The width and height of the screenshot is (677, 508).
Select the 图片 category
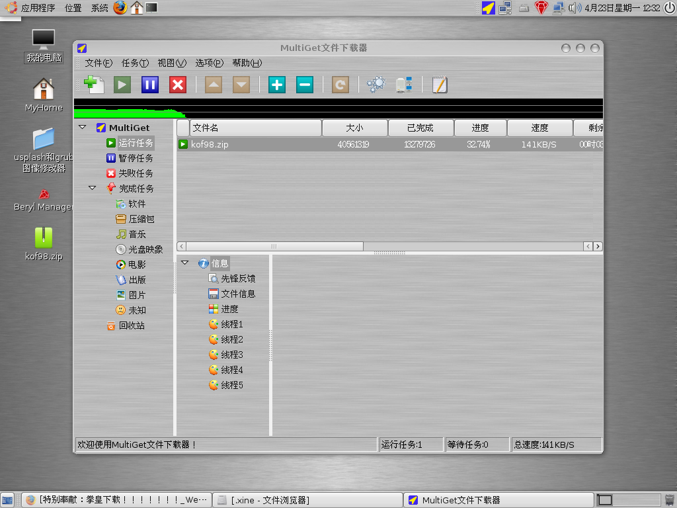point(138,295)
